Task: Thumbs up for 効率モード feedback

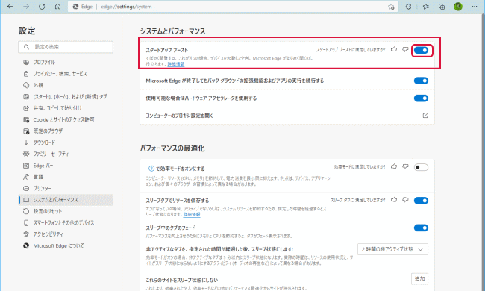Action: pos(394,166)
